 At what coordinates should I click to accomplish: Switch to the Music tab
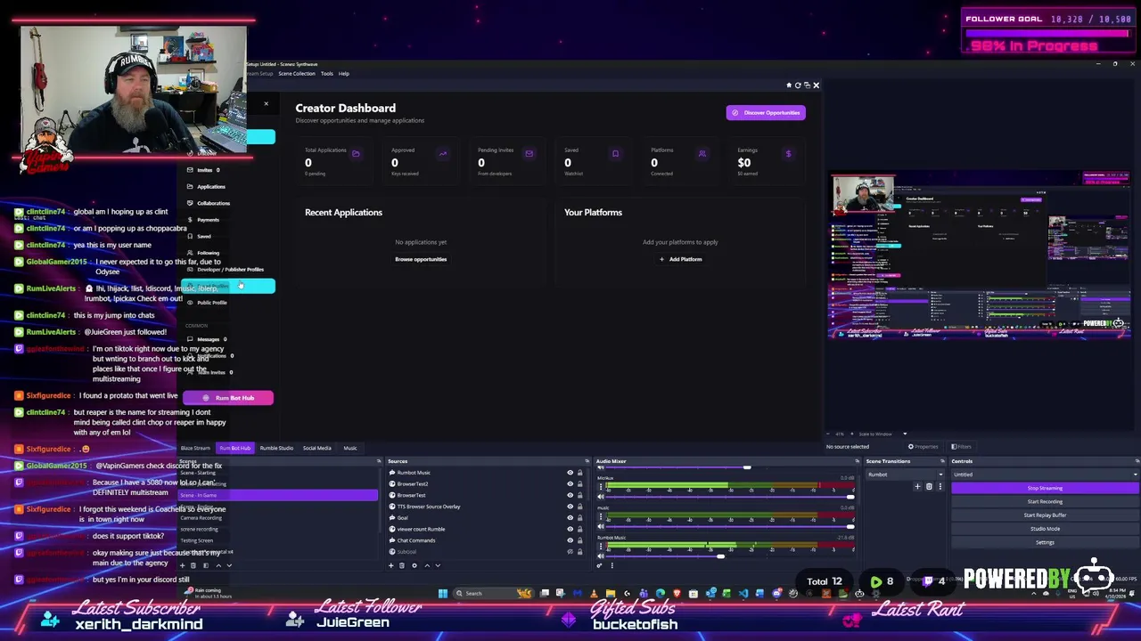point(350,448)
